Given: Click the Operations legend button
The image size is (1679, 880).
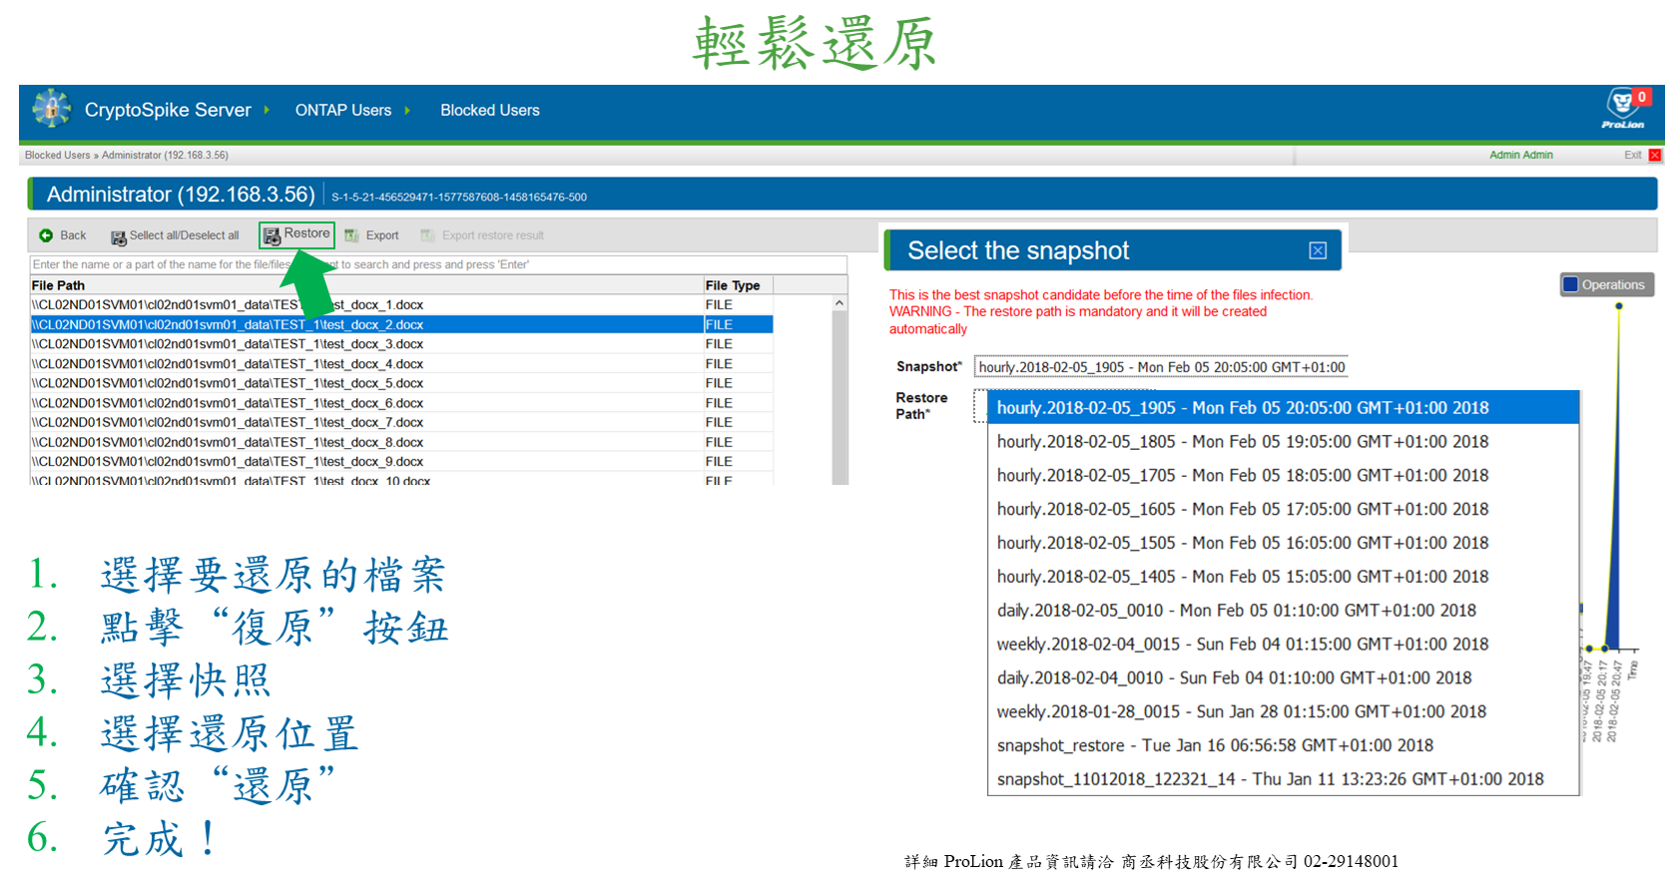Looking at the screenshot, I should [1607, 284].
